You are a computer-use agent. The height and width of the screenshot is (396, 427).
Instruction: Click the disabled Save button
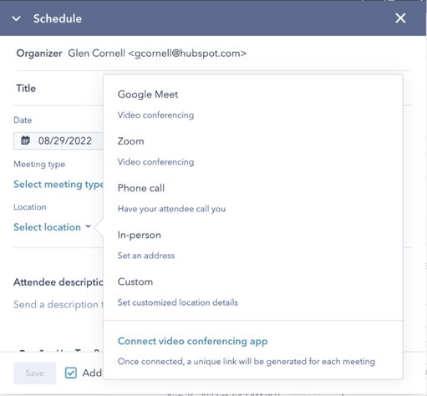click(34, 373)
